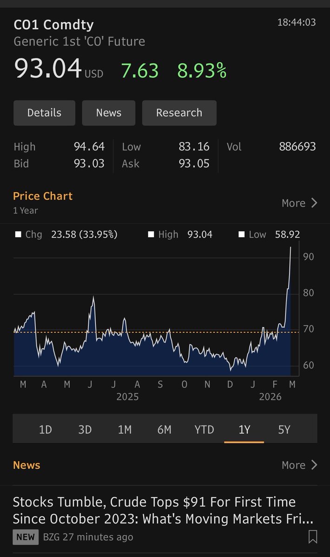Switch chart to 1M range
Viewport: 330px width, 557px height.
(x=125, y=429)
